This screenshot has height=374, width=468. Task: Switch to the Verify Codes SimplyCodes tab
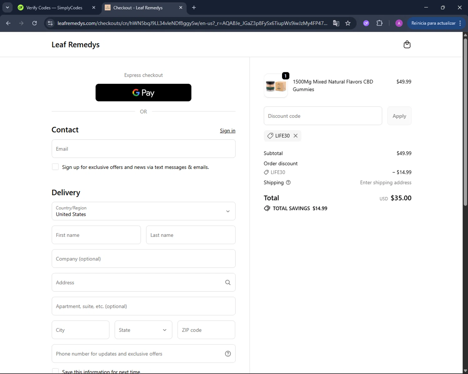point(54,7)
